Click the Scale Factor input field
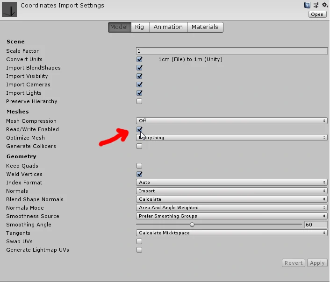Image resolution: width=330 pixels, height=282 pixels. pyautogui.click(x=231, y=51)
